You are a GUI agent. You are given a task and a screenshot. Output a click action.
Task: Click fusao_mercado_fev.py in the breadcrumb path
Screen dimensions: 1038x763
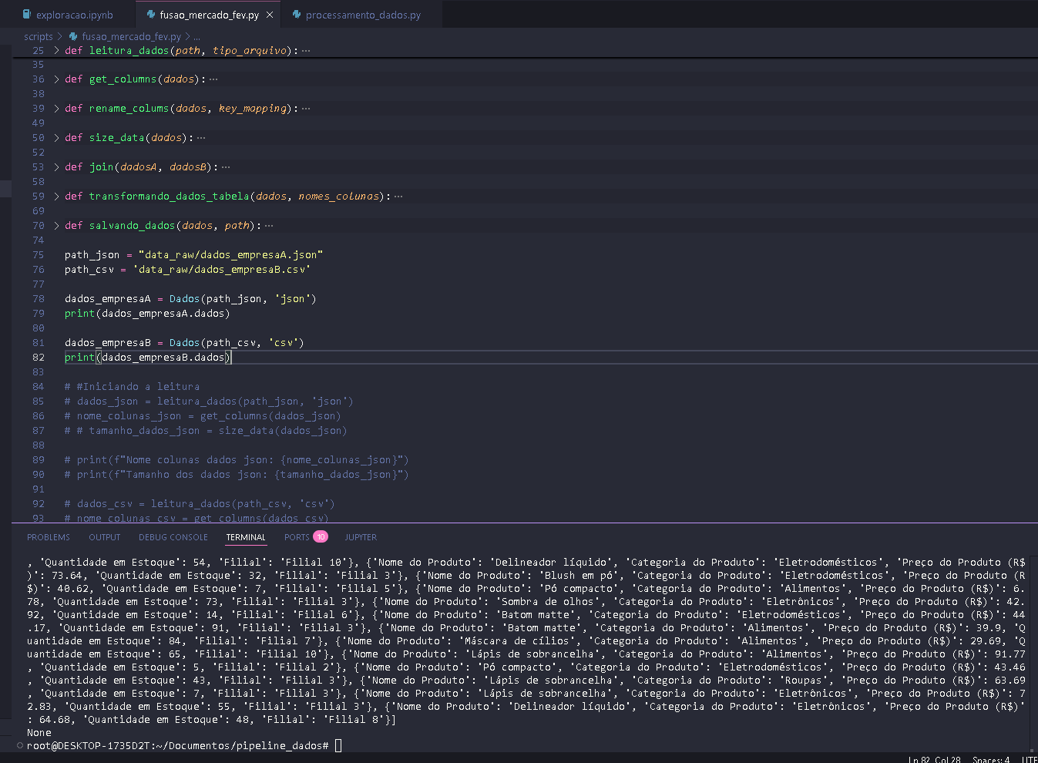(131, 36)
